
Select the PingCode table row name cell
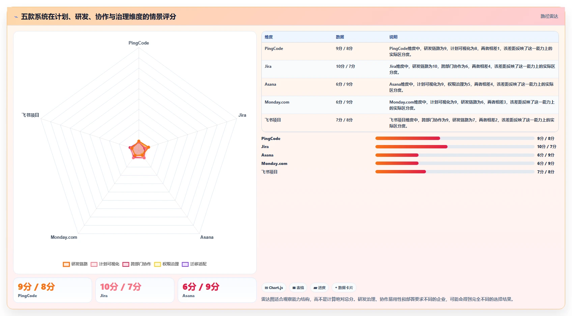point(297,51)
